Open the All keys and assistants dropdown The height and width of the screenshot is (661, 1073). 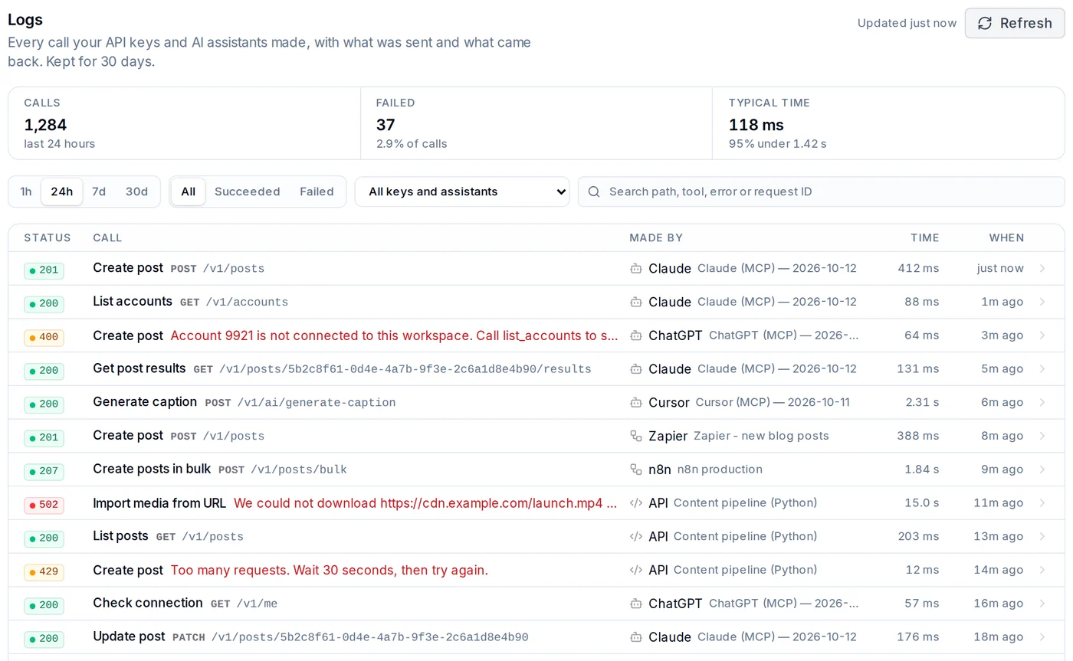(x=462, y=191)
